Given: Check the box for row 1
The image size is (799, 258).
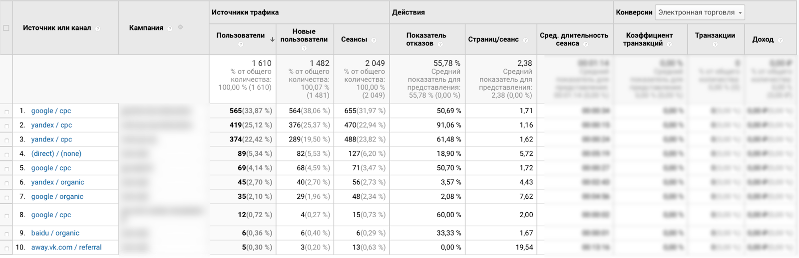Looking at the screenshot, I should [x=6, y=112].
